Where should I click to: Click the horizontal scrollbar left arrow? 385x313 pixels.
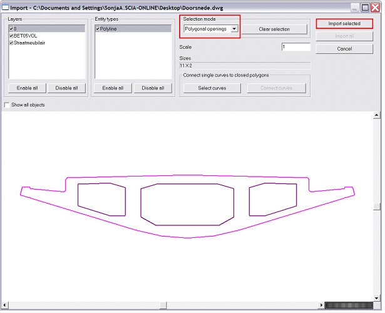coord(5,305)
